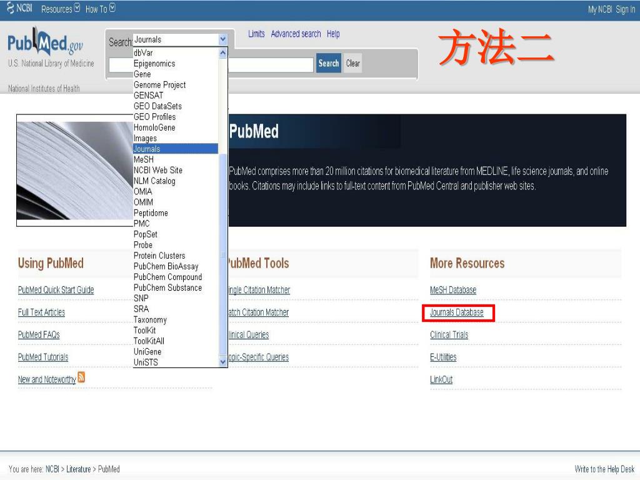This screenshot has width=640, height=480.
Task: Click the blue Search button
Action: (329, 63)
